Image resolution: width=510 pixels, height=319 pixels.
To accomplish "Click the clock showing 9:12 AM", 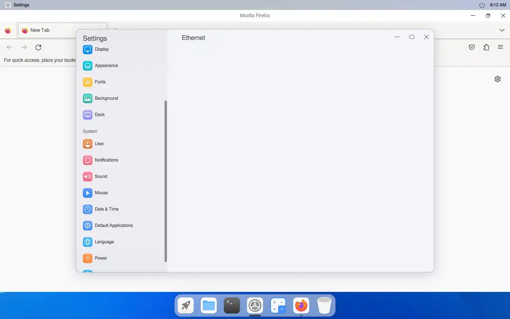I will coord(498,5).
